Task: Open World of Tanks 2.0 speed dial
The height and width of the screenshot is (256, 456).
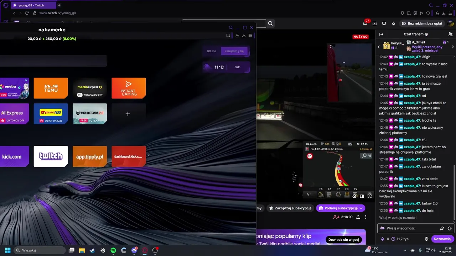Action: click(90, 114)
